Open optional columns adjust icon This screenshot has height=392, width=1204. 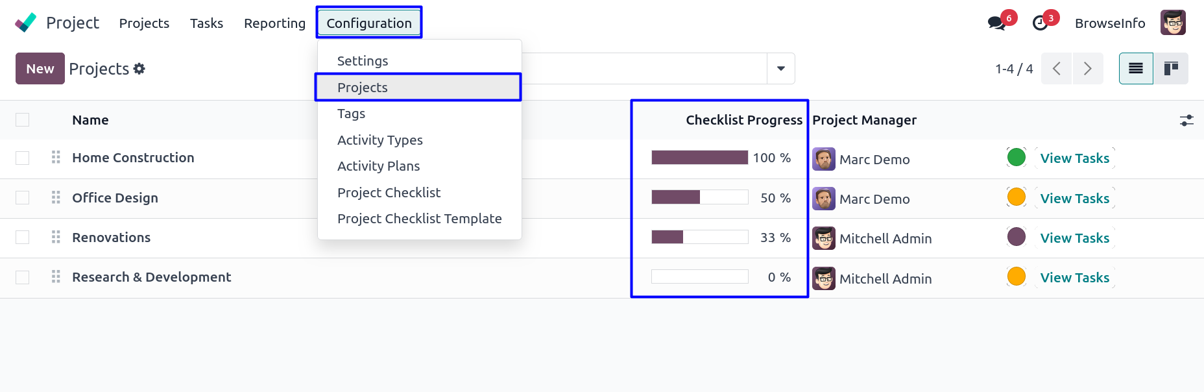click(1186, 120)
